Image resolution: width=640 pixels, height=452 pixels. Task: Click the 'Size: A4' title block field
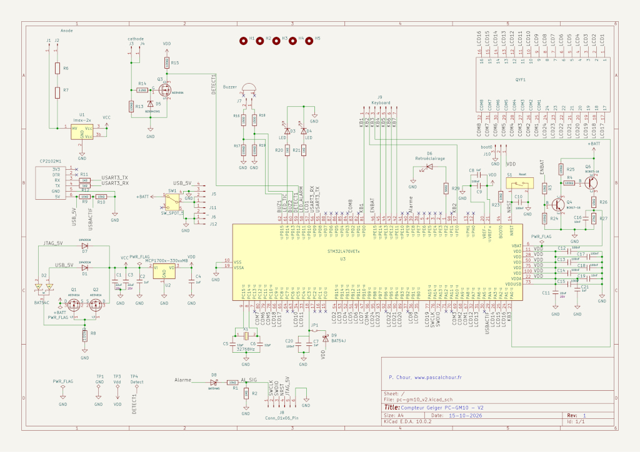[394, 416]
